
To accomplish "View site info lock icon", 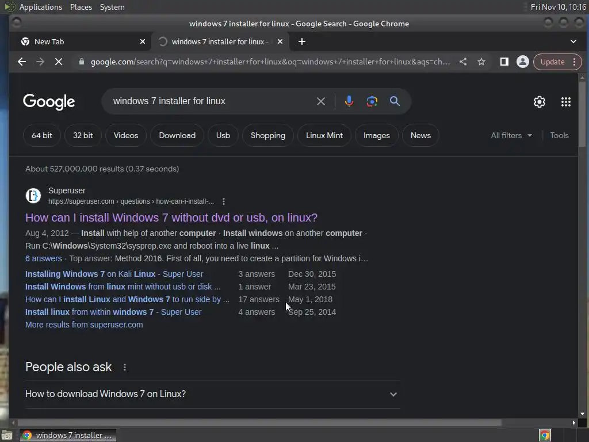I will (82, 62).
